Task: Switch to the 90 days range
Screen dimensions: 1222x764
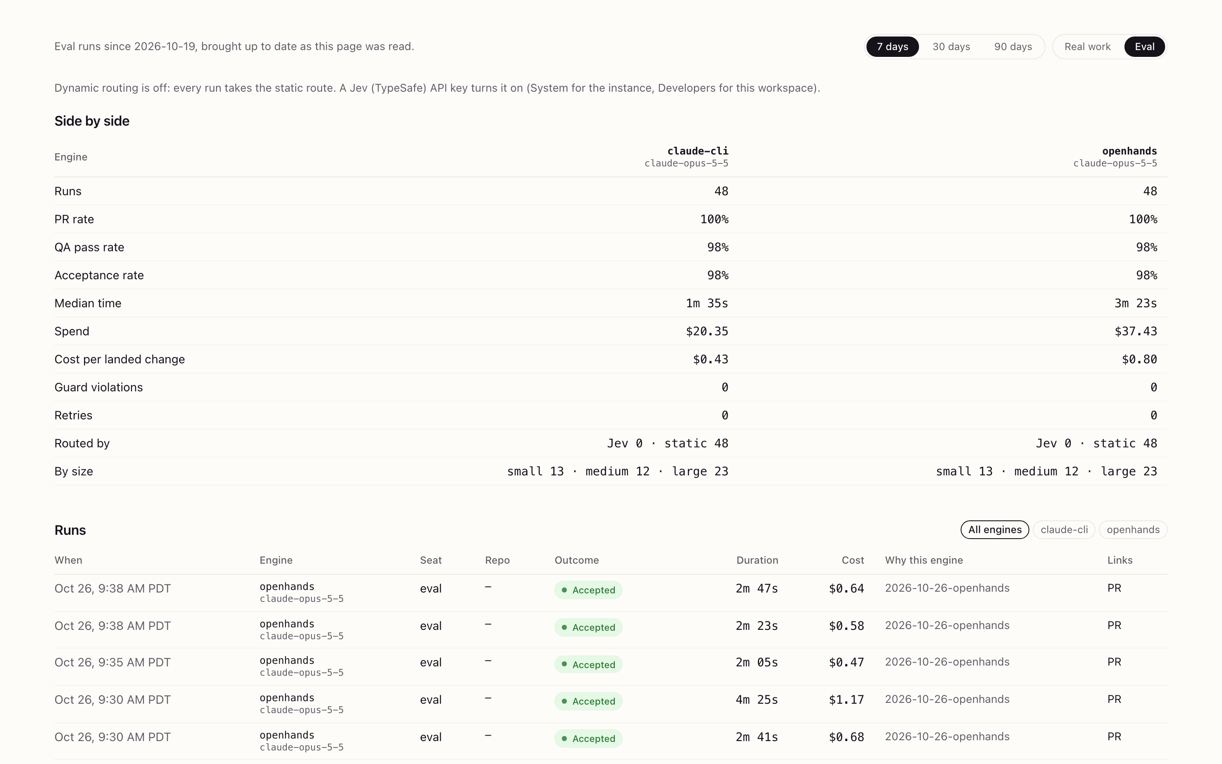Action: [x=1013, y=47]
